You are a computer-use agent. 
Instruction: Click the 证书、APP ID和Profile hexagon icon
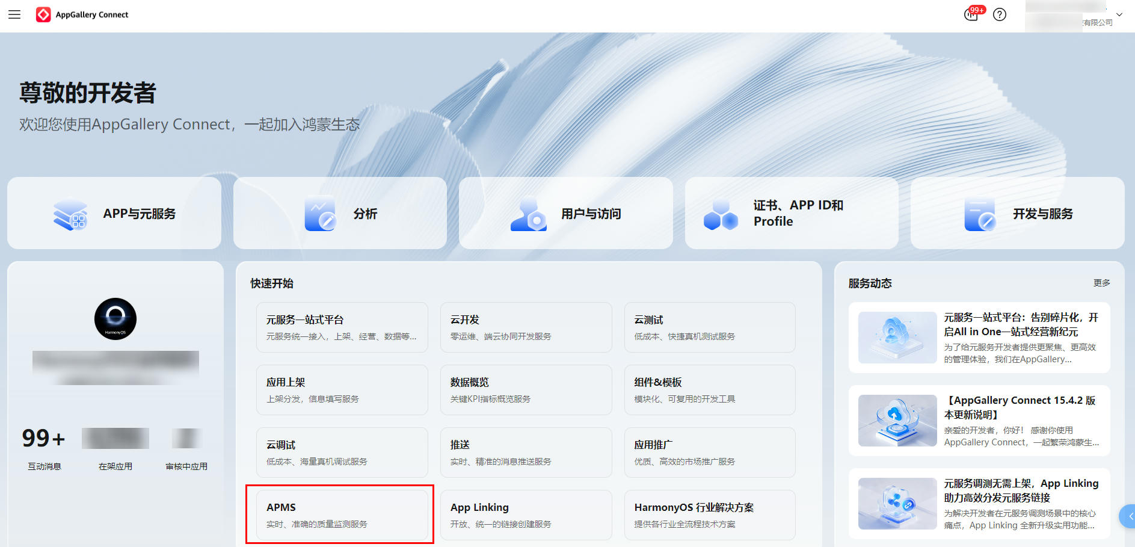720,215
